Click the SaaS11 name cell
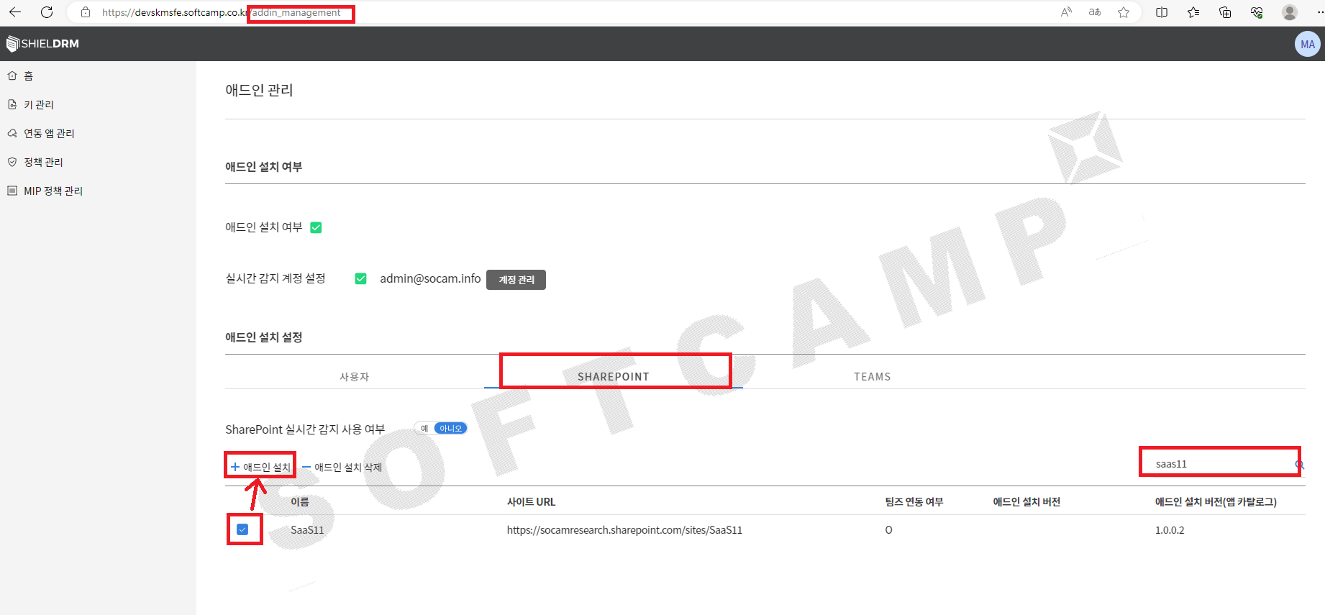1325x615 pixels. pos(307,530)
